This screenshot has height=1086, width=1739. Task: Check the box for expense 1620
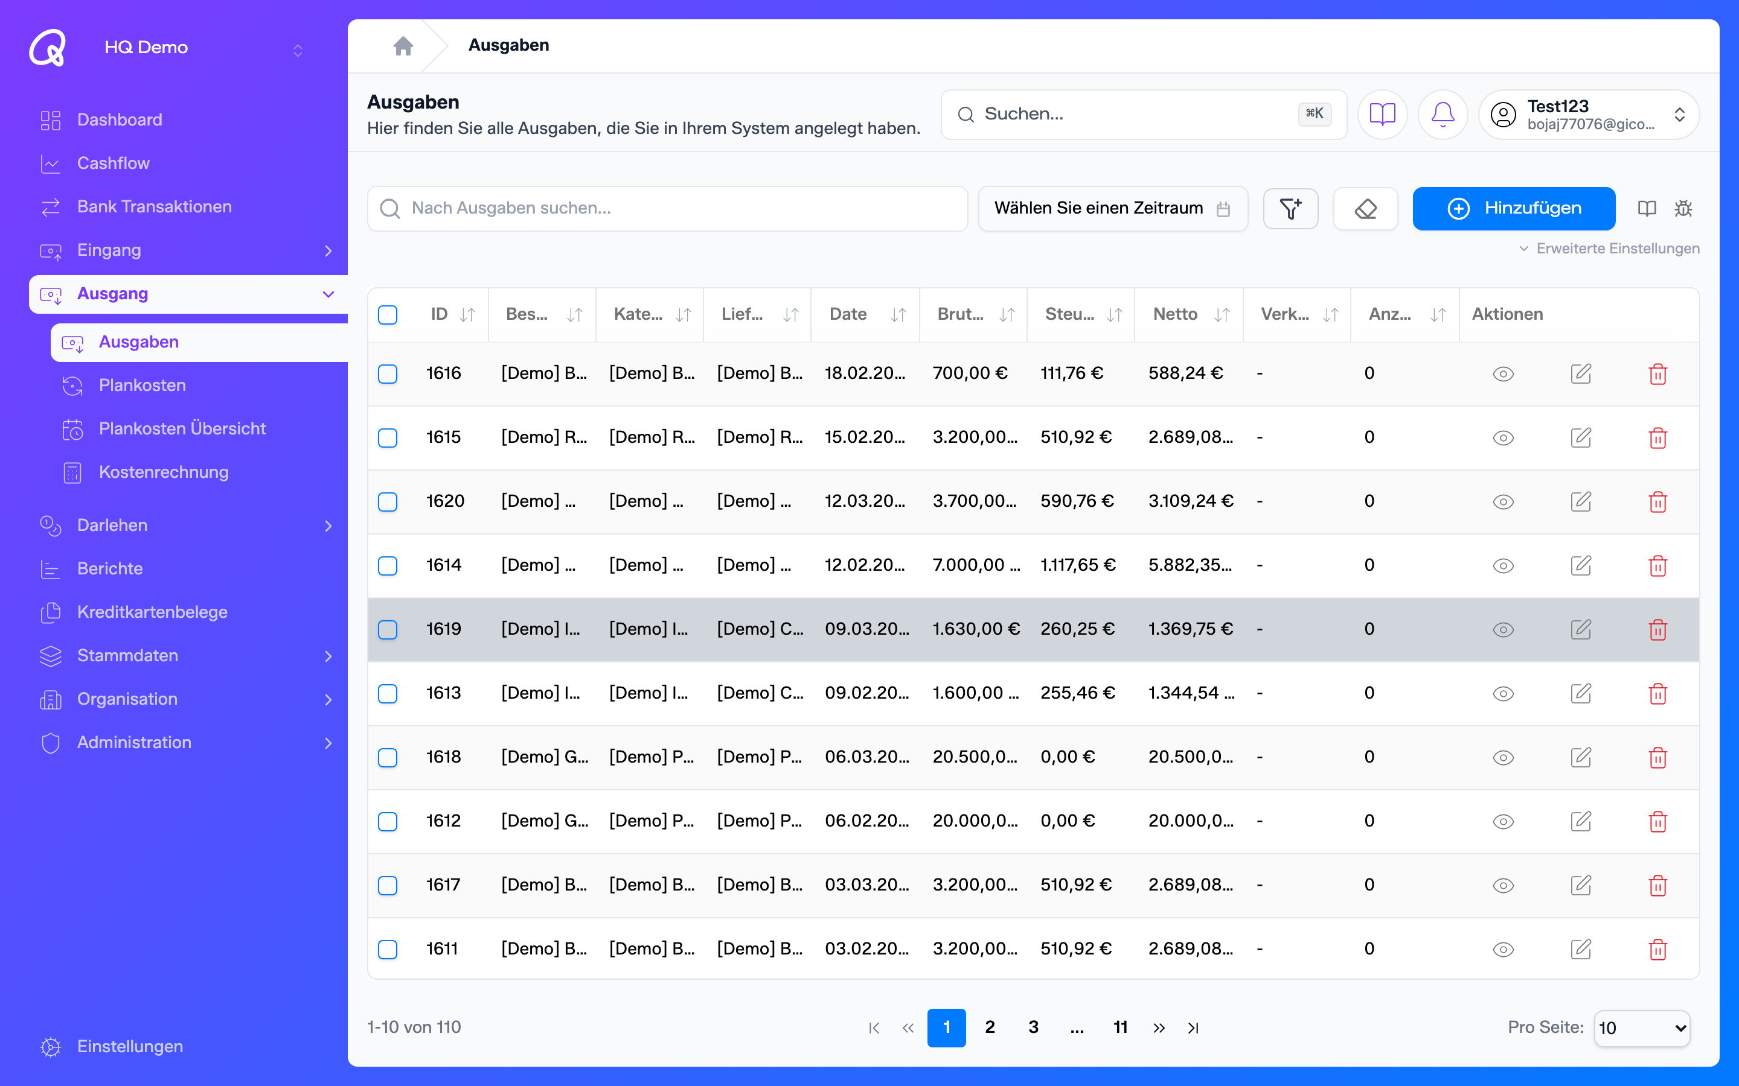[388, 501]
